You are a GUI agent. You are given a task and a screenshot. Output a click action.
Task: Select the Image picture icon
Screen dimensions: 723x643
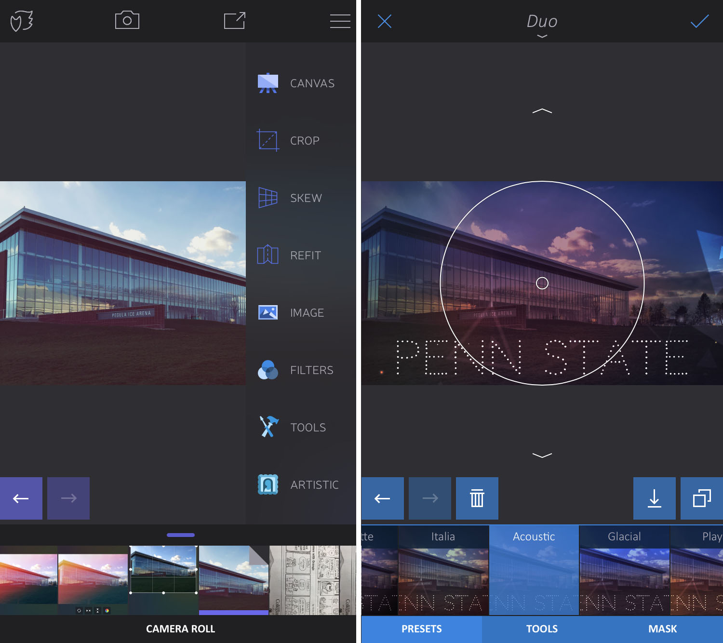tap(268, 312)
